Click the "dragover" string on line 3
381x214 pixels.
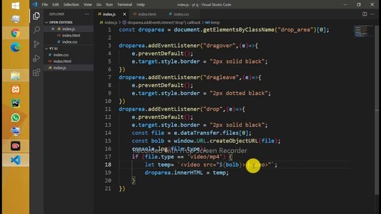click(x=219, y=46)
